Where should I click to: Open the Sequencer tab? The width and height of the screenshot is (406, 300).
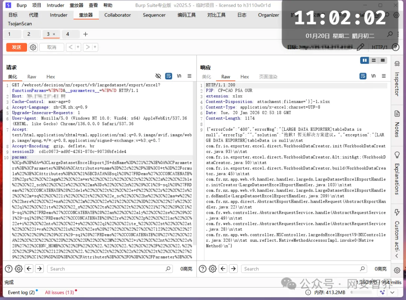click(x=154, y=15)
